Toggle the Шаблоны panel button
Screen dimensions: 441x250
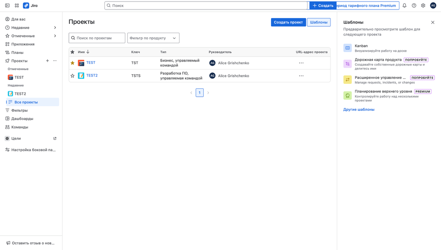(x=319, y=22)
